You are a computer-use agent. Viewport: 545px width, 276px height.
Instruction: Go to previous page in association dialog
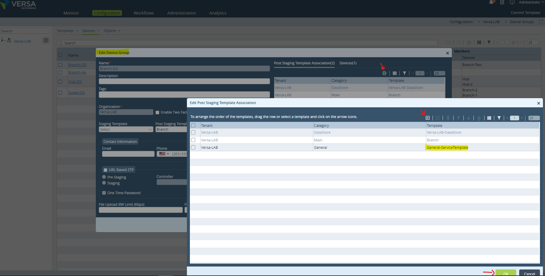[x=507, y=118]
